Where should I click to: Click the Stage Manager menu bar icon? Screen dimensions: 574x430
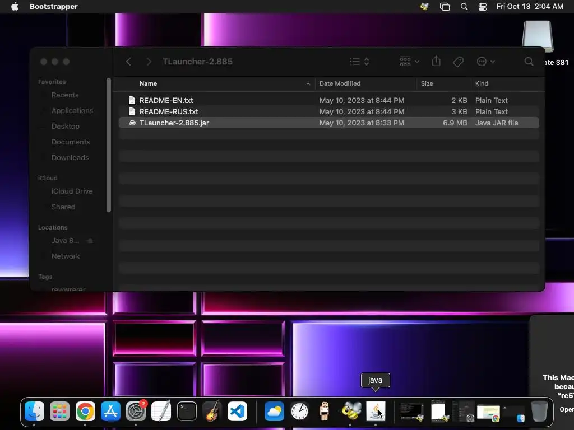point(445,7)
